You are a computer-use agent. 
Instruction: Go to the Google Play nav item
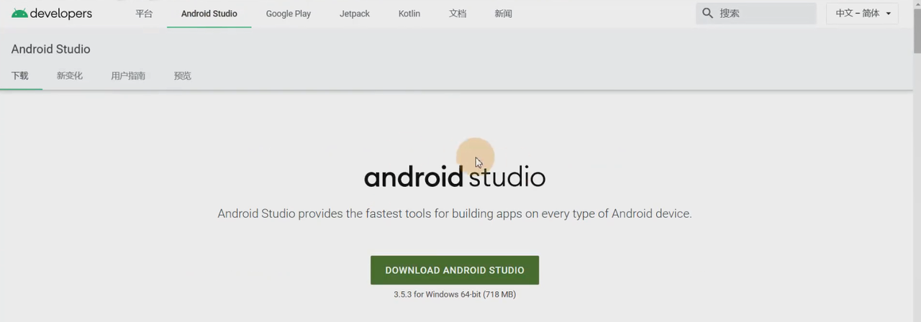(x=288, y=14)
